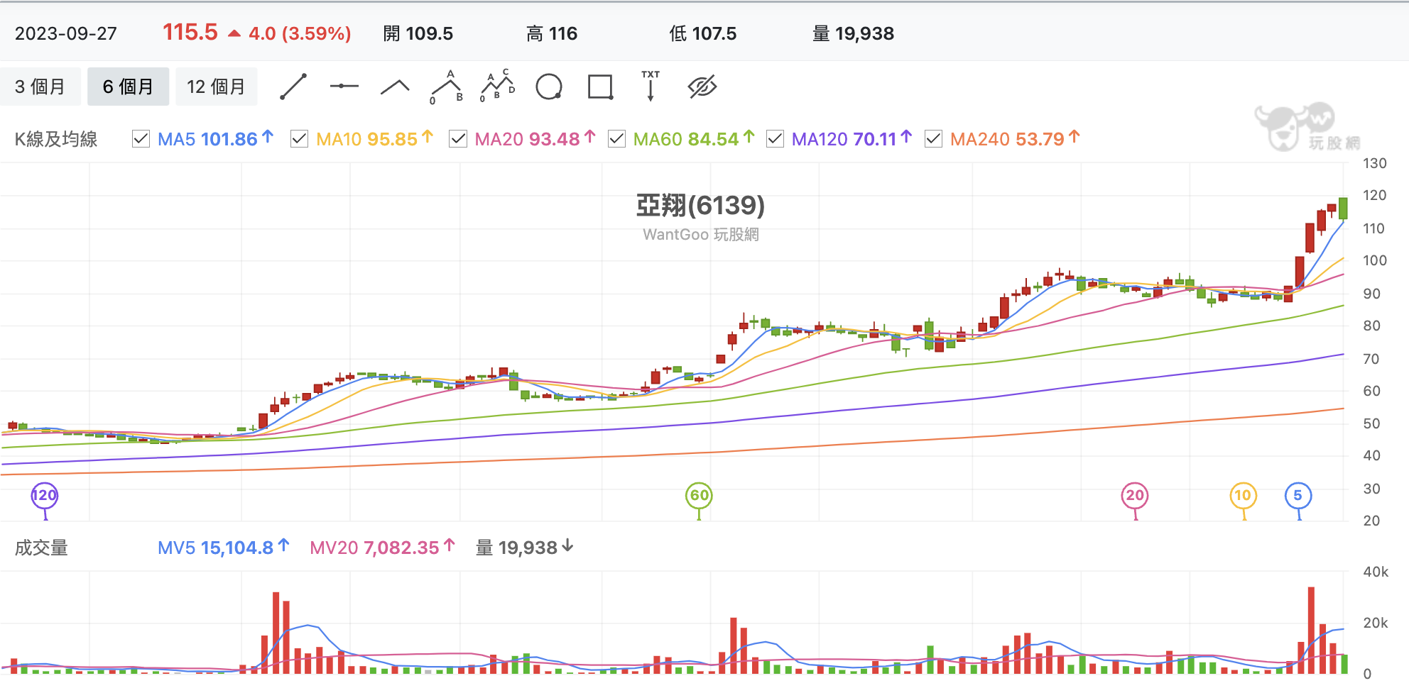Image resolution: width=1409 pixels, height=688 pixels.
Task: Click the MA120 70.11 value label
Action: [852, 139]
